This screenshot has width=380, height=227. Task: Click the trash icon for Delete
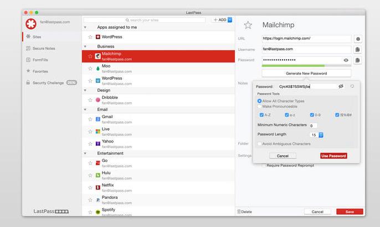(x=239, y=212)
